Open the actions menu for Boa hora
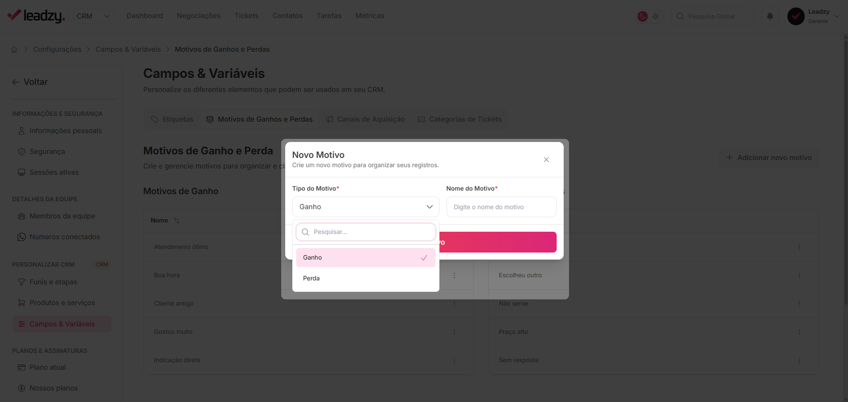 coord(454,276)
